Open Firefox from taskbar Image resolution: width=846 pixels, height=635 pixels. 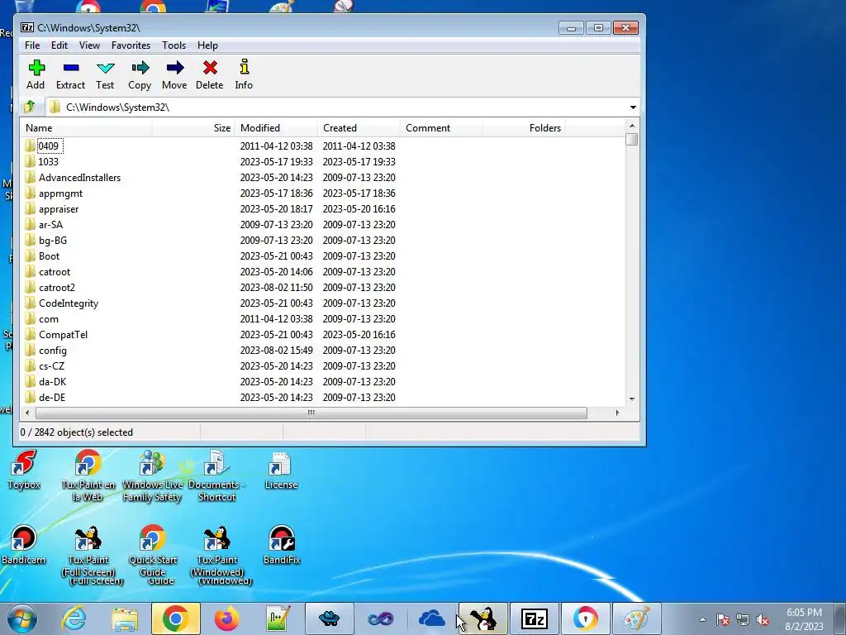(226, 618)
